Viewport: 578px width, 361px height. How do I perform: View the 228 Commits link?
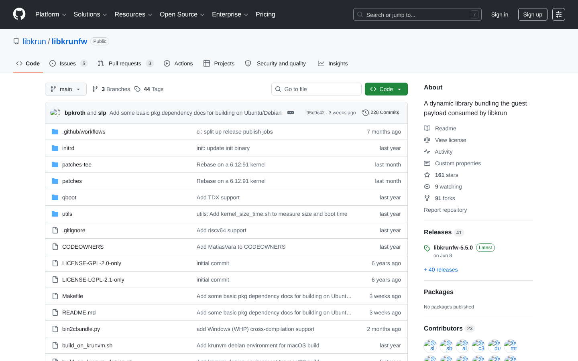coord(381,113)
